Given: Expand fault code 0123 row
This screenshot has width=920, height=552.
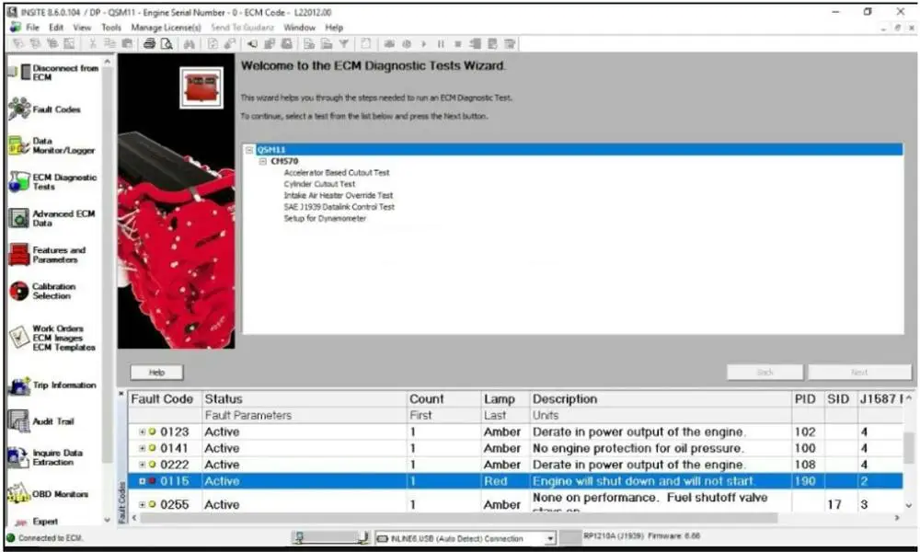Looking at the screenshot, I should (142, 431).
